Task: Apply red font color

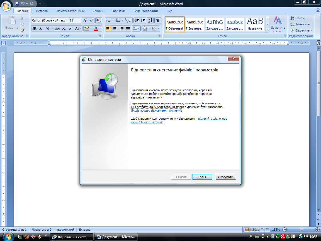Action: 96,28
